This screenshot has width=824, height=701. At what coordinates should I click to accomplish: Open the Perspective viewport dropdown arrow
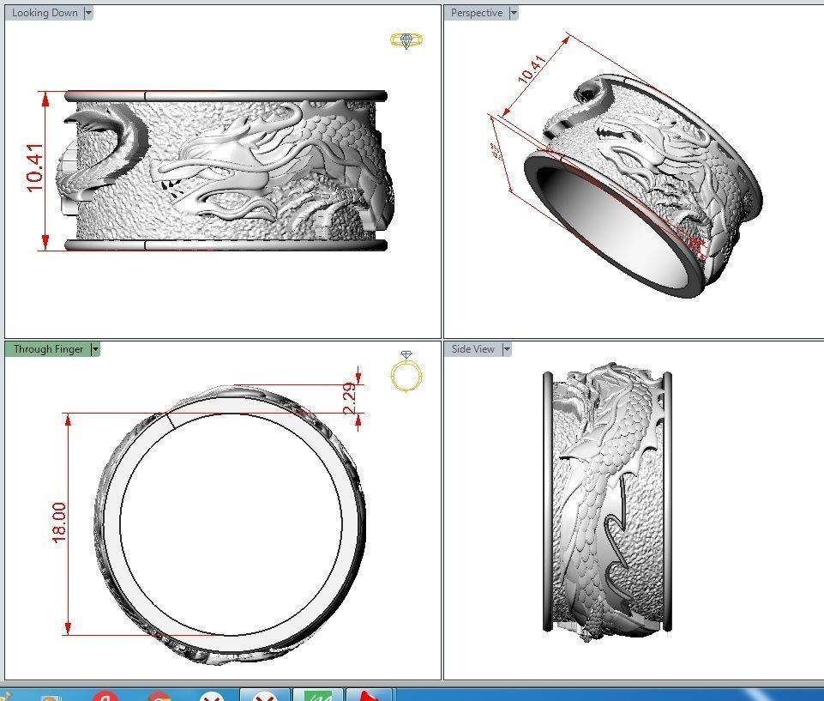[x=514, y=13]
